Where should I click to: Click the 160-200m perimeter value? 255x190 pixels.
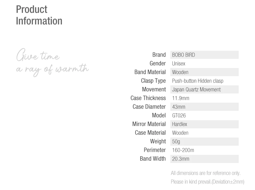click(183, 150)
